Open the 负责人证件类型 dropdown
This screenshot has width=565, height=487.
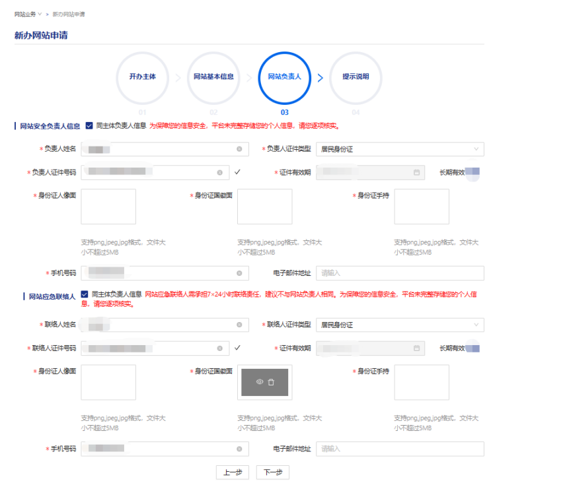pos(399,149)
